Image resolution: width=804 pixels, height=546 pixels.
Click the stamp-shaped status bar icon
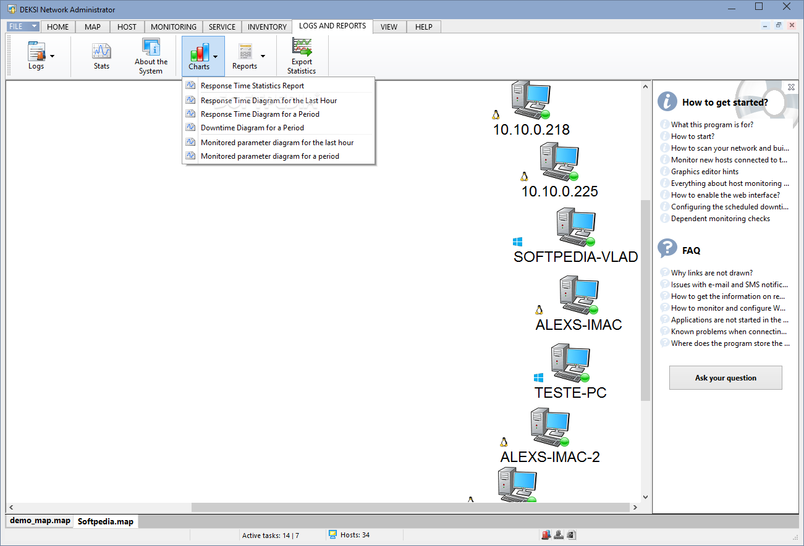[559, 535]
